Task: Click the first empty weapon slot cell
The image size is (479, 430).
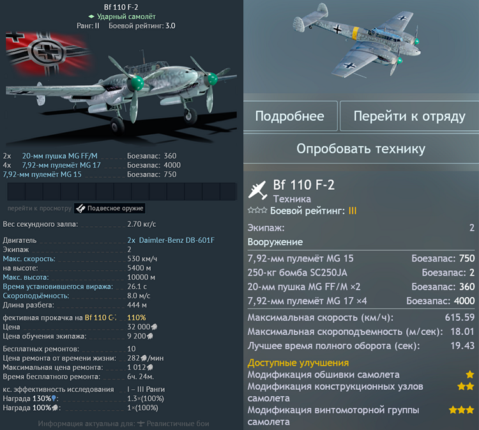Action: click(16, 192)
